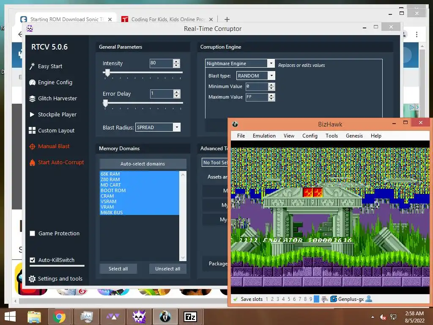The image size is (433, 325).
Task: Open purple triangles taskbar app
Action: pyautogui.click(x=112, y=317)
